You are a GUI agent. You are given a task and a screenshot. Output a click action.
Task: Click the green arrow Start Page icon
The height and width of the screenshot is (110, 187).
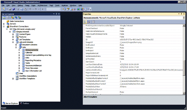(x=78, y=9)
